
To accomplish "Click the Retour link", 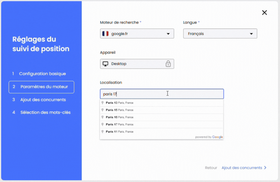I will (211, 168).
